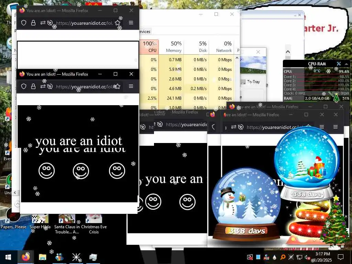Image resolution: width=352 pixels, height=264 pixels.
Task: Click the snowflake app icon on the taskbar
Action: tap(76, 257)
